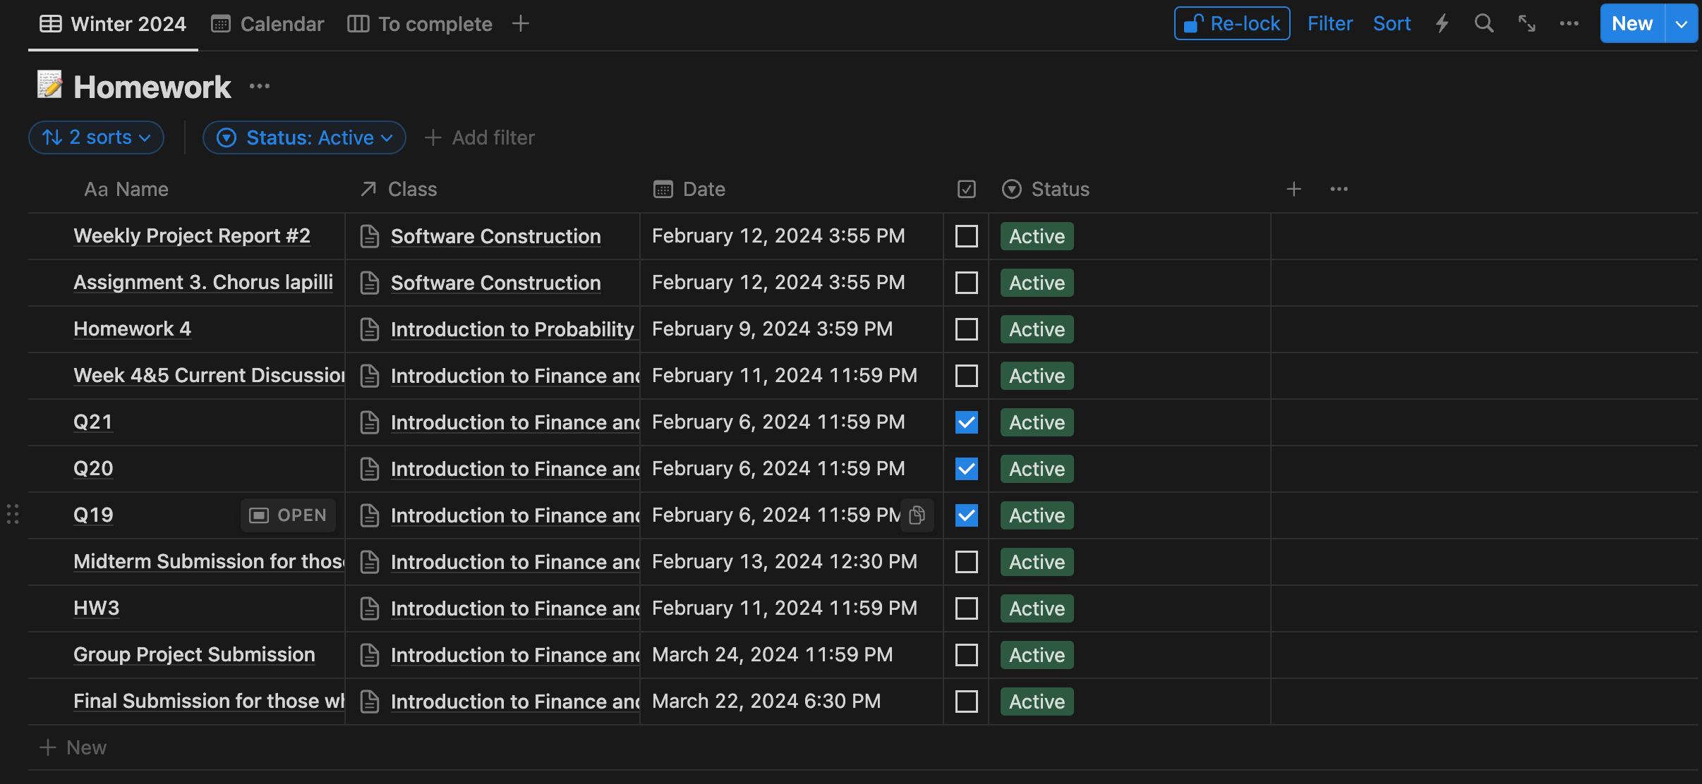Click the expand to full page arrows icon

(1527, 24)
